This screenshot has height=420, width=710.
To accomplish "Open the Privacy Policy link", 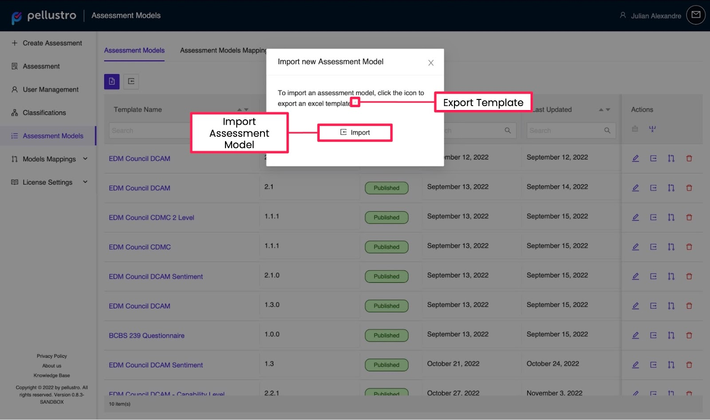I will [x=52, y=356].
